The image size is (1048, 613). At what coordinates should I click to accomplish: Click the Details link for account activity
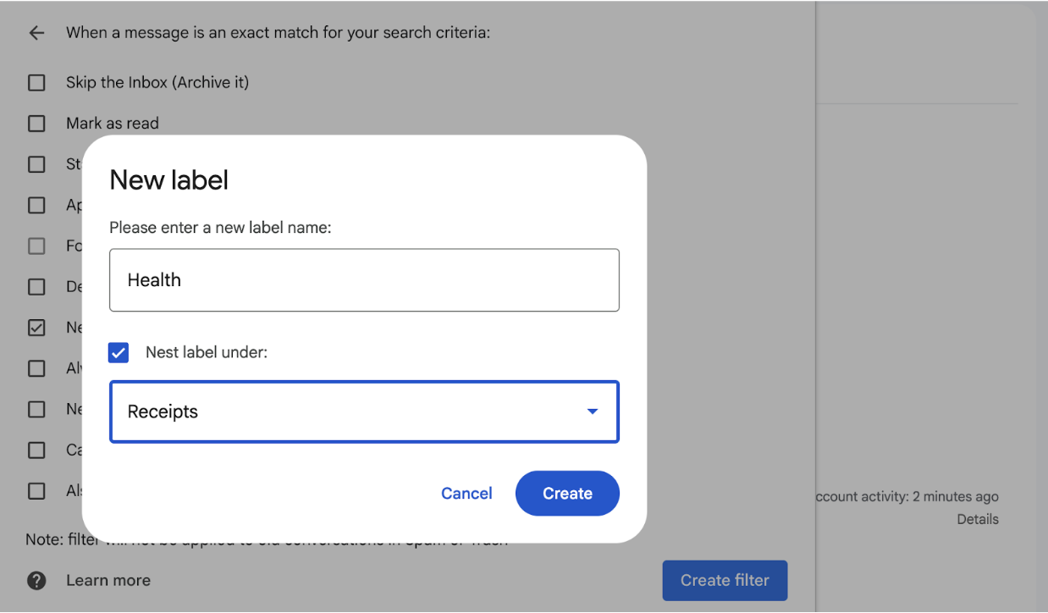(x=978, y=520)
